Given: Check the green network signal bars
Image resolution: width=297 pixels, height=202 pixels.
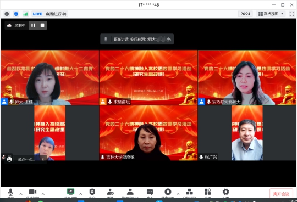Looking at the screenshot, I should [x=25, y=14].
